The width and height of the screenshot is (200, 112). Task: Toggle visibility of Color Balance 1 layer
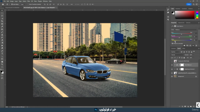172,65
